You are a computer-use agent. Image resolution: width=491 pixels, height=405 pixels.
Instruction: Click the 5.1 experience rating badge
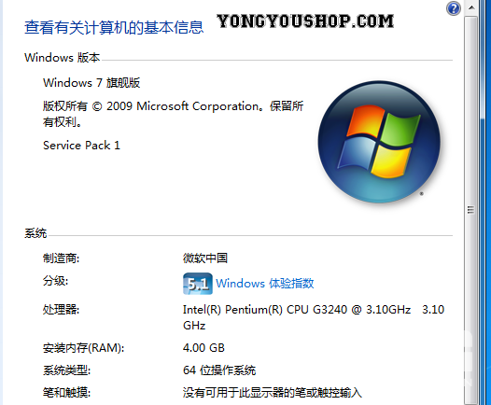pos(198,284)
